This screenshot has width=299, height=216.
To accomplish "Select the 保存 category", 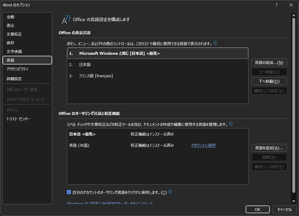I will click(27, 43).
